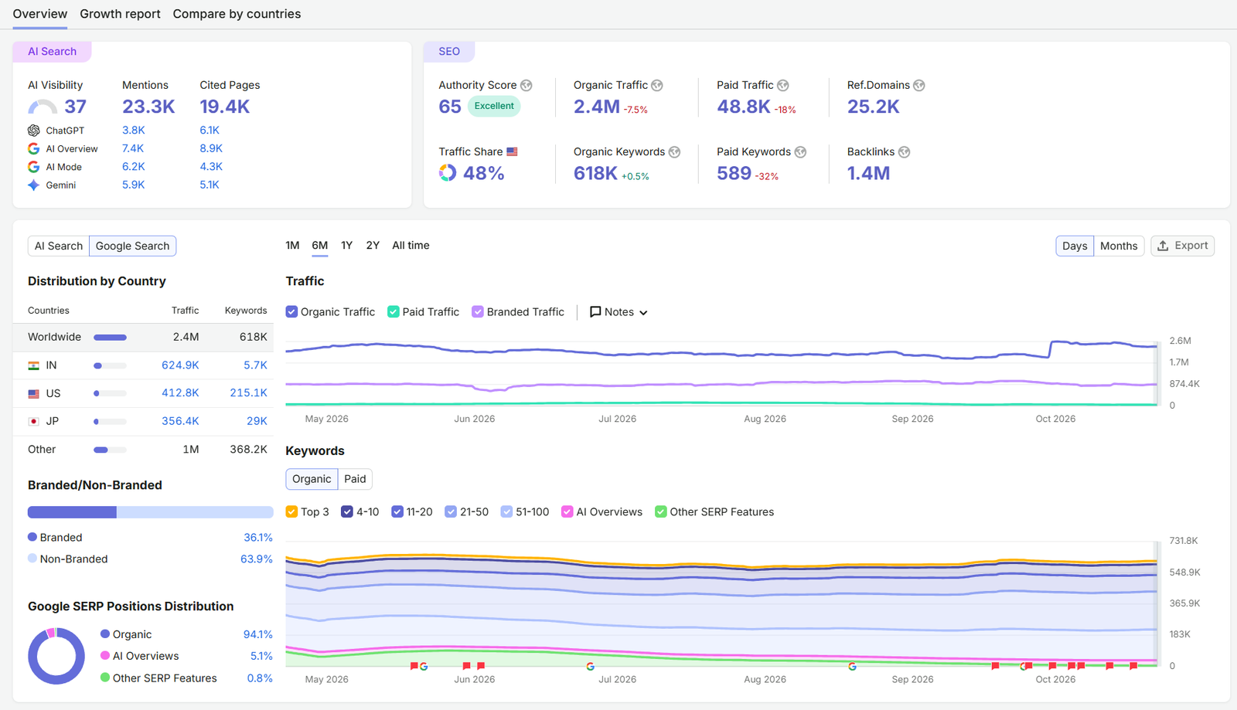Switch Keywords chart to Paid
Image resolution: width=1237 pixels, height=710 pixels.
tap(355, 479)
